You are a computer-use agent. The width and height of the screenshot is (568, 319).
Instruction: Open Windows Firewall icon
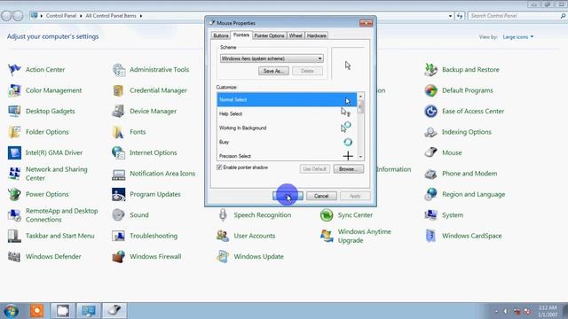tap(119, 256)
